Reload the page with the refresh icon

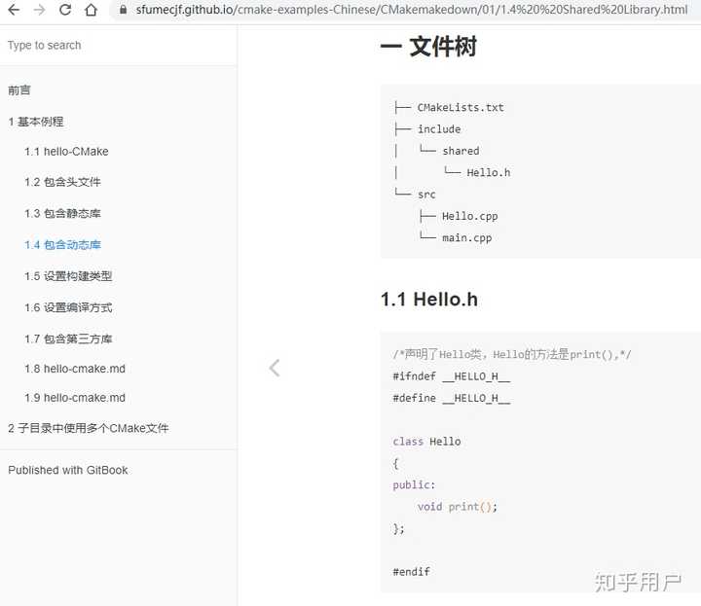click(x=65, y=10)
